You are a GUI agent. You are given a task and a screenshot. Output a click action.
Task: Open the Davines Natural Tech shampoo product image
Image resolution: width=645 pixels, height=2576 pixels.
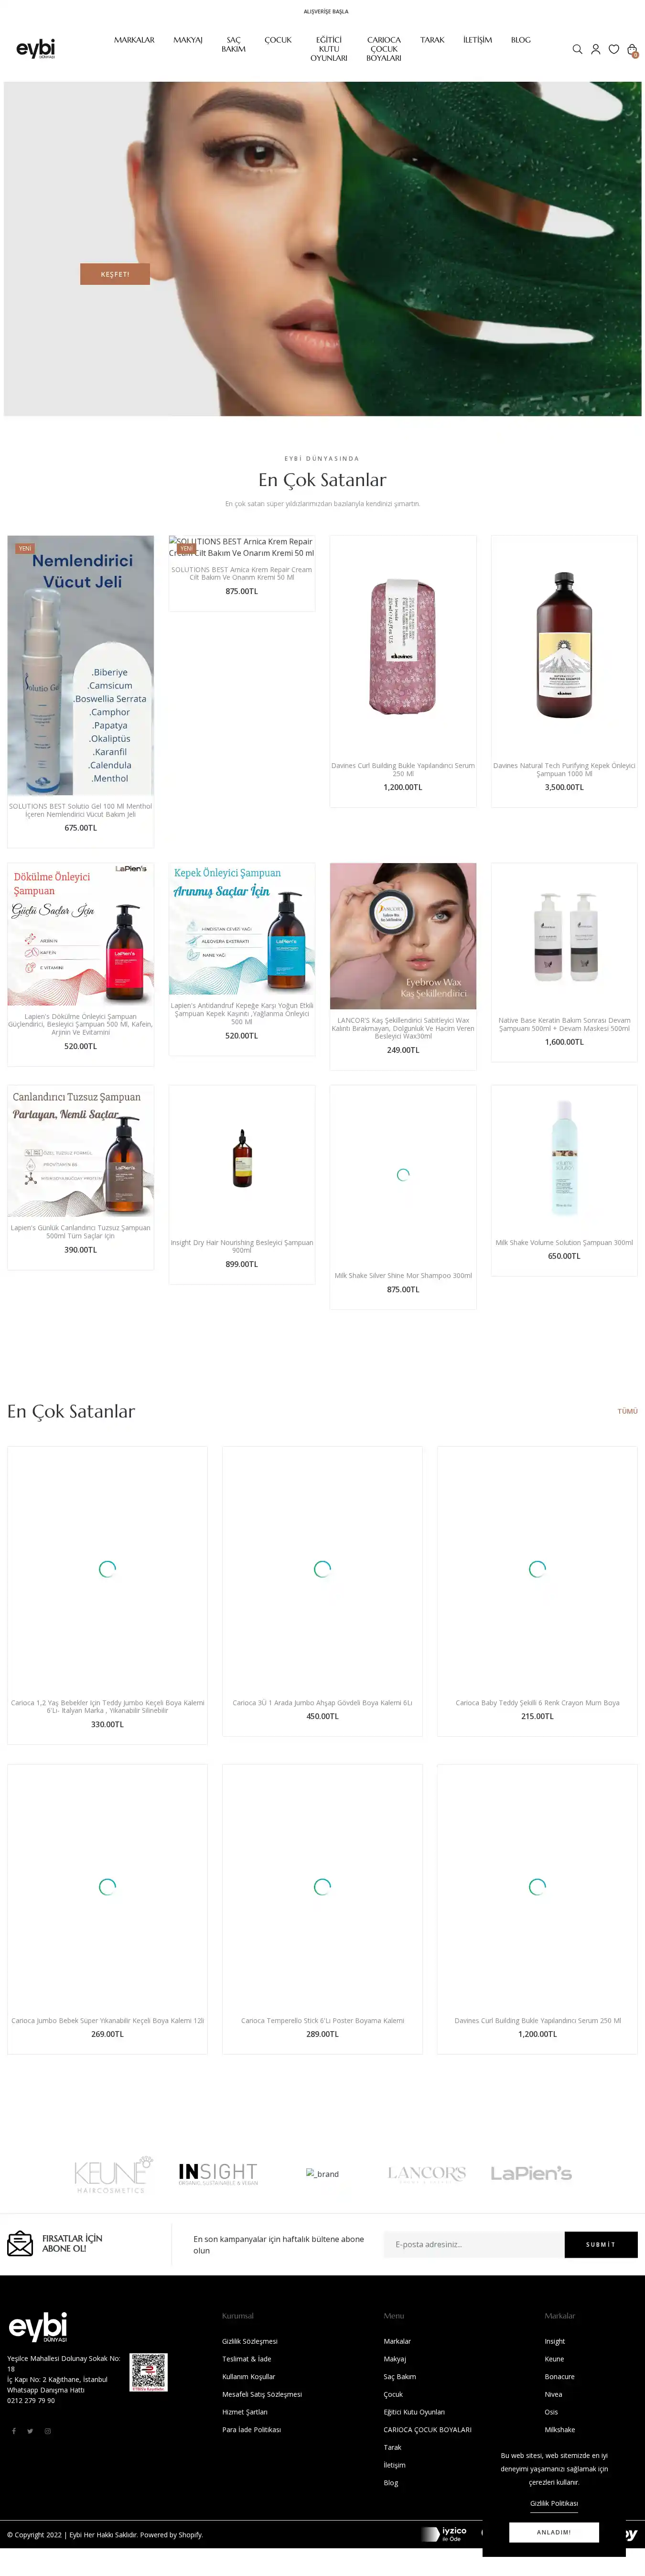point(564,645)
